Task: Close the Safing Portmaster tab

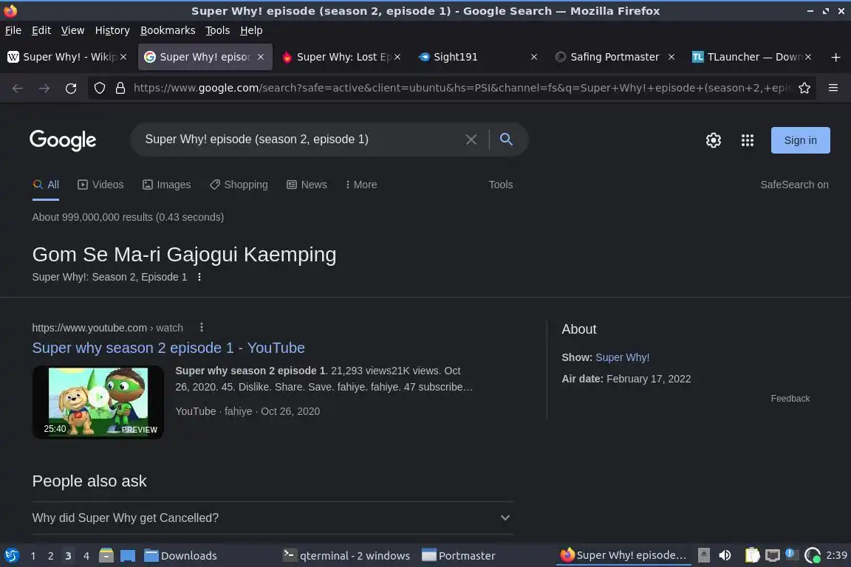Action: click(x=671, y=57)
